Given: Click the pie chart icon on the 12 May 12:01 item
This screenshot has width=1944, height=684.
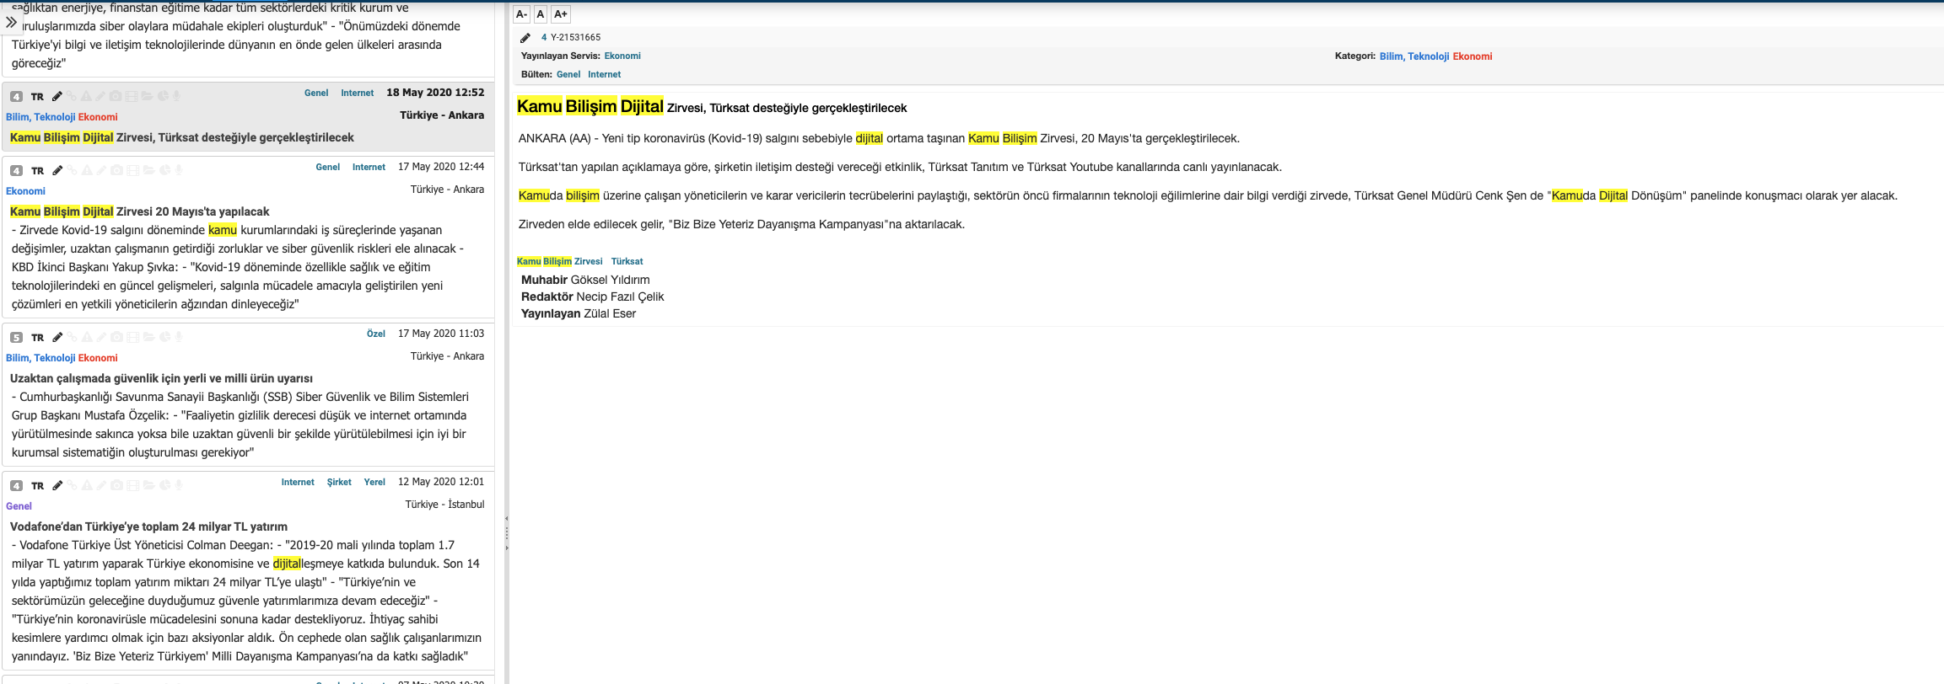Looking at the screenshot, I should coord(164,485).
